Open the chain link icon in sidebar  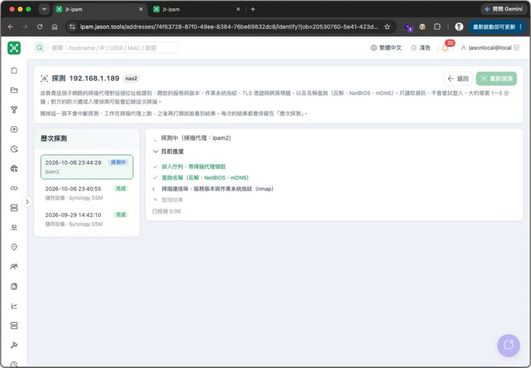14,188
